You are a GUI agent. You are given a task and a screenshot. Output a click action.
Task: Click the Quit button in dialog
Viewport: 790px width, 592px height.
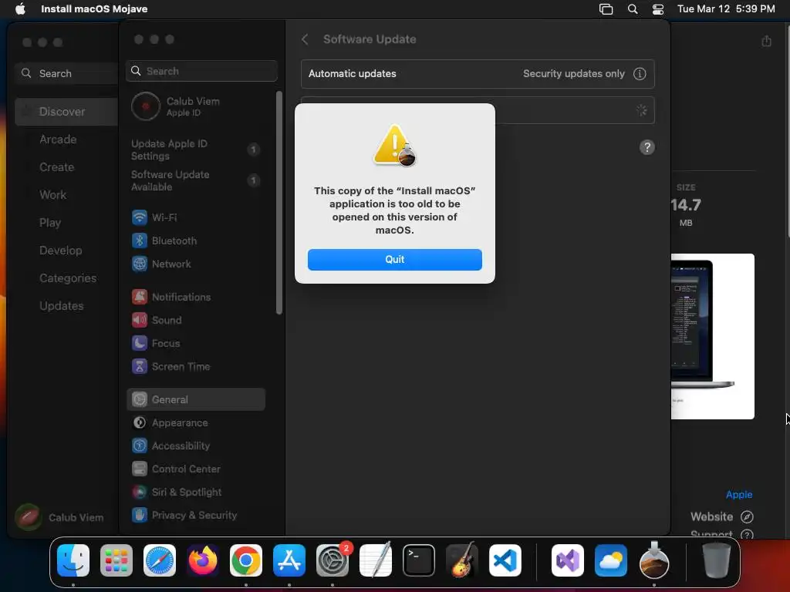click(x=394, y=259)
